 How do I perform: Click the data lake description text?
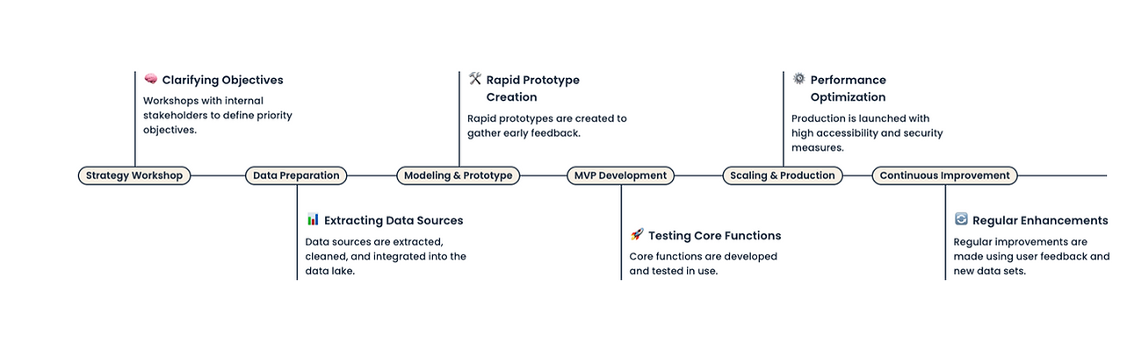coord(386,256)
